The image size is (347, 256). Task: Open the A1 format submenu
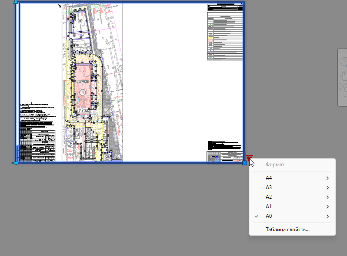292,207
